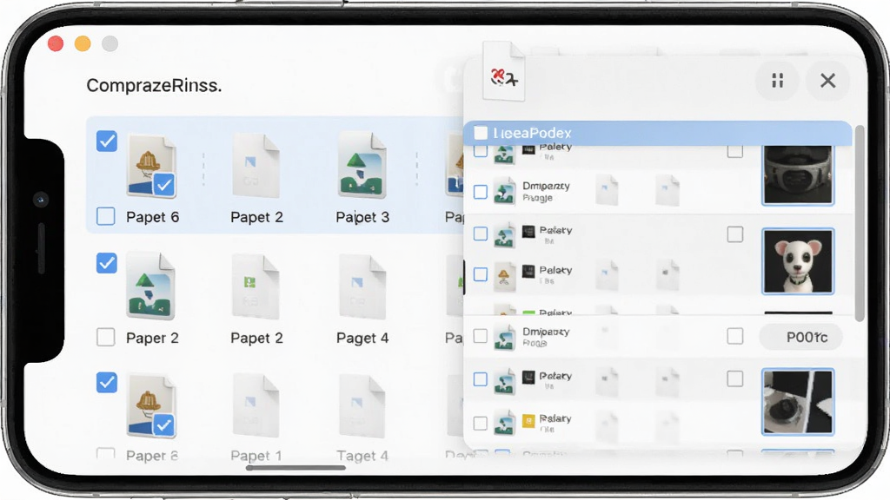The width and height of the screenshot is (890, 500).
Task: Open the photo thumbnail below the P001c button
Action: (x=798, y=402)
